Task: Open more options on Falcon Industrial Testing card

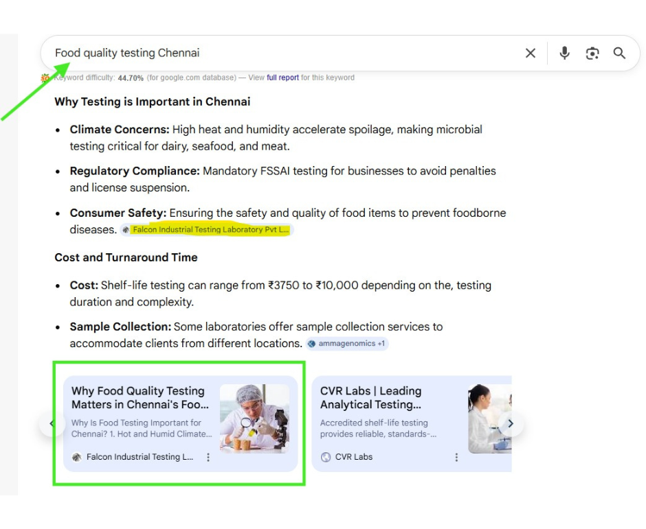Action: 208,457
